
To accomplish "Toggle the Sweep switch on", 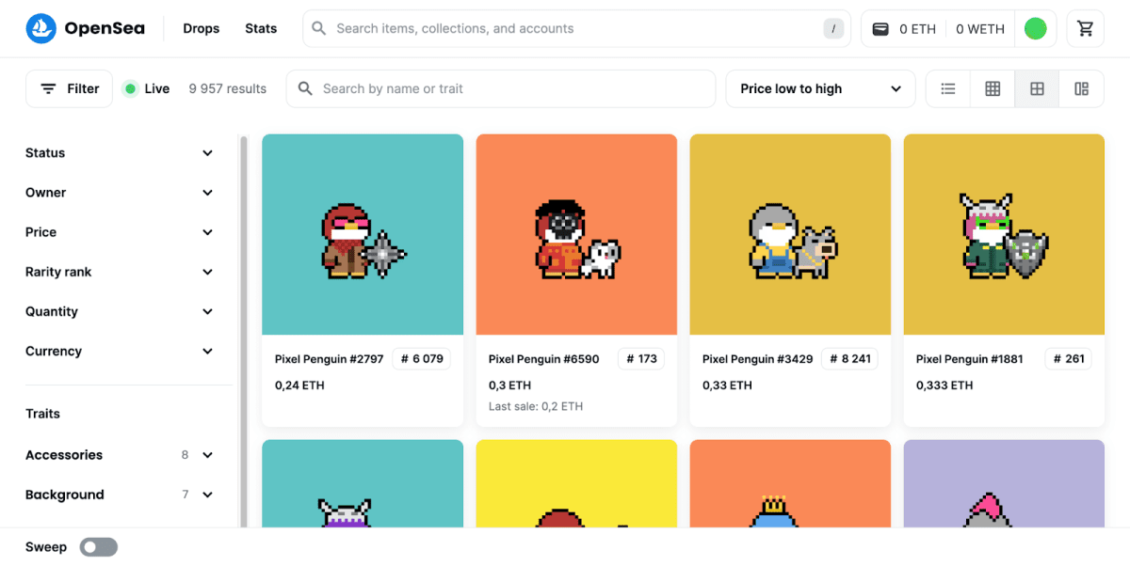I will 98,547.
